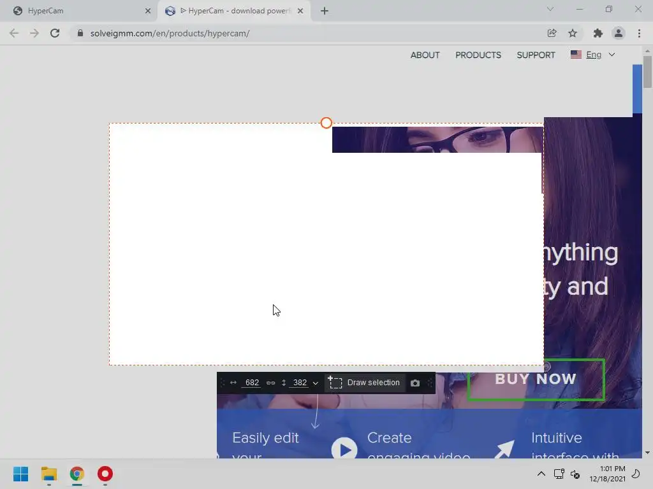Select the HyperCam - download tab
Image resolution: width=653 pixels, height=489 pixels.
[233, 11]
